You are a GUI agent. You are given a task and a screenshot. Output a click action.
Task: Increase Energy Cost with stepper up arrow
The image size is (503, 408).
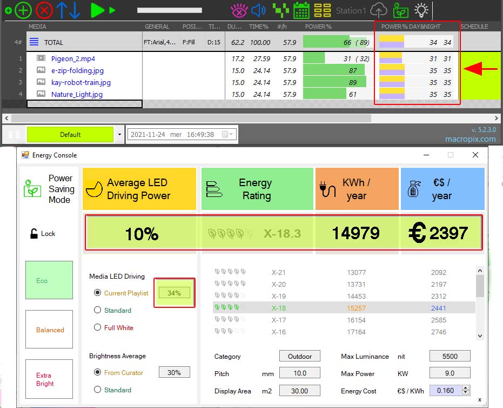(466, 387)
